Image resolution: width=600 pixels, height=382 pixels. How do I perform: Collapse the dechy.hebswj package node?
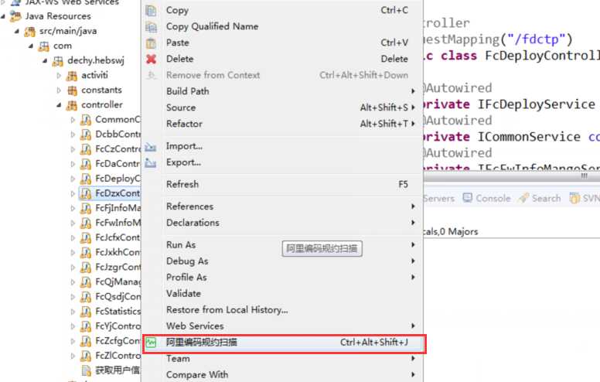(45, 60)
